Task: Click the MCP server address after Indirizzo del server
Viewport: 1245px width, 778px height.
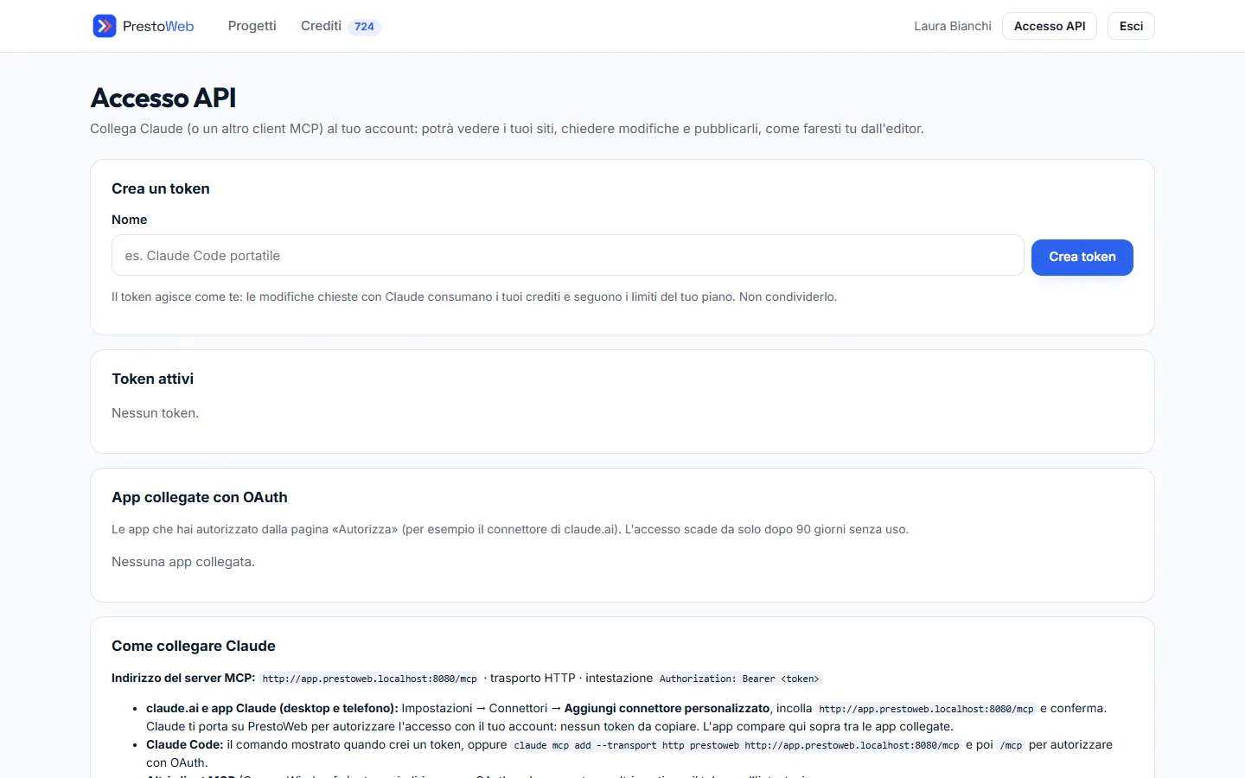Action: [x=370, y=679]
